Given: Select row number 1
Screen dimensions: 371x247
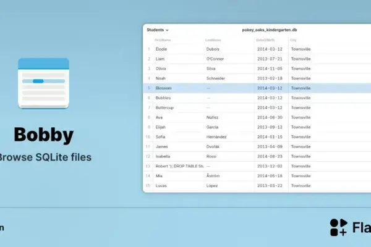Looking at the screenshot, I should coord(149,49).
